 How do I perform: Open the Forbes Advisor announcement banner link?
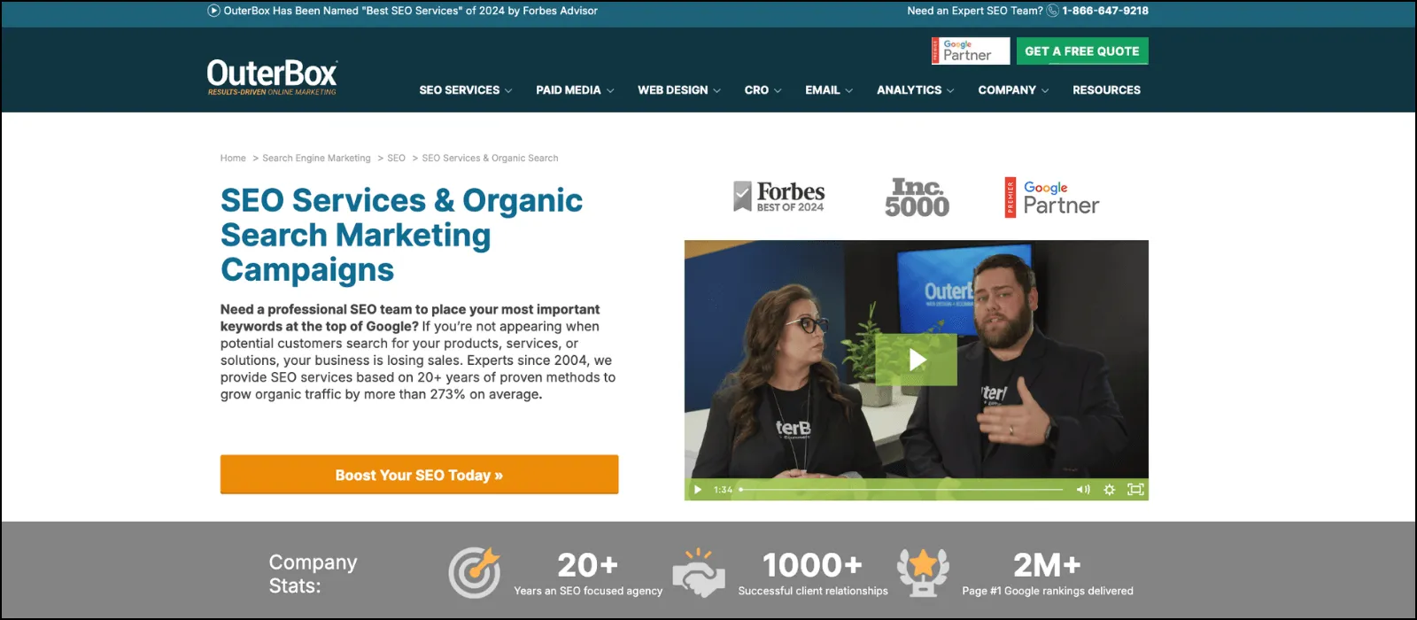click(x=411, y=11)
